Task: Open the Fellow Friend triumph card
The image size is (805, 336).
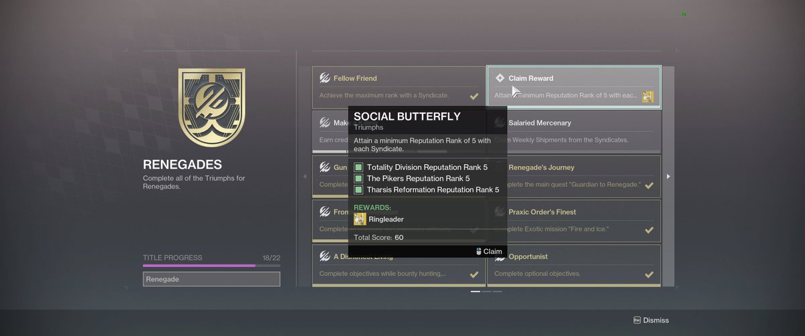Action: [x=399, y=87]
